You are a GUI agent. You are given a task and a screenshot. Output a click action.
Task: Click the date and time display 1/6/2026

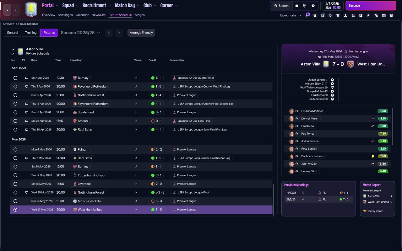(333, 6)
